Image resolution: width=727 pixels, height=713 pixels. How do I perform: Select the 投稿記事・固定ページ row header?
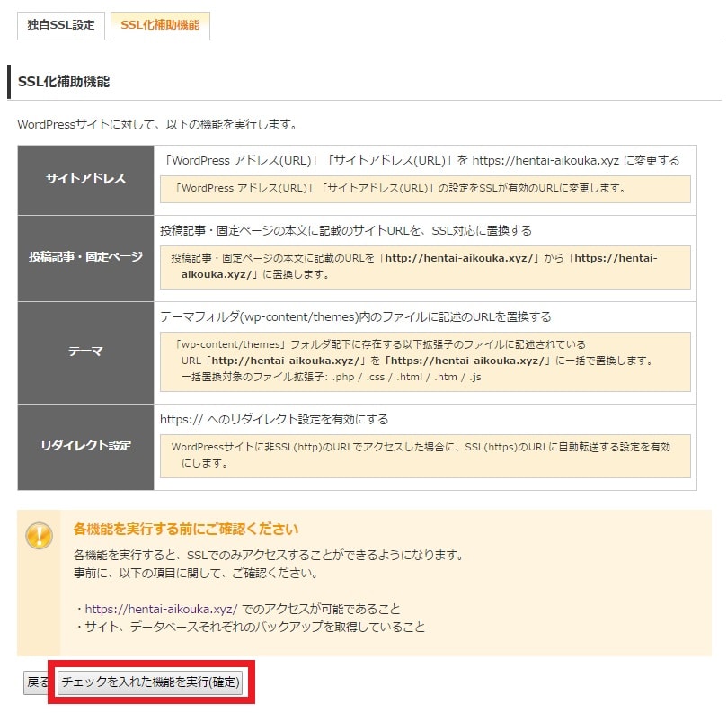(85, 258)
